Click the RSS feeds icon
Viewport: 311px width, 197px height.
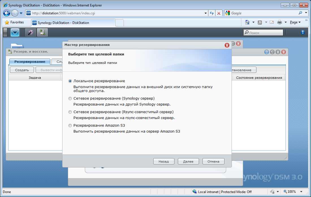[260, 23]
